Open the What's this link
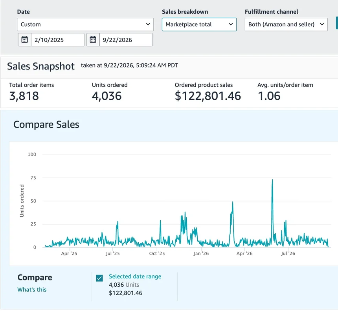Image resolution: width=338 pixels, height=311 pixels. pos(32,289)
